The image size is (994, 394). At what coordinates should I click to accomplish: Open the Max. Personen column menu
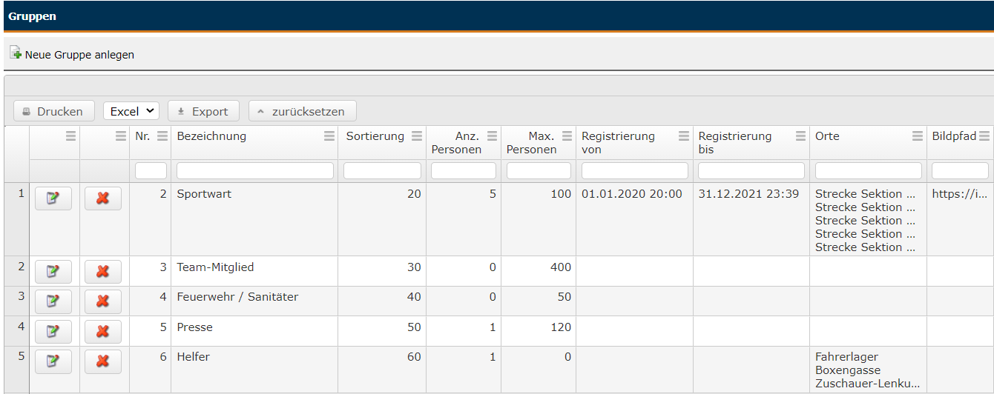(567, 136)
